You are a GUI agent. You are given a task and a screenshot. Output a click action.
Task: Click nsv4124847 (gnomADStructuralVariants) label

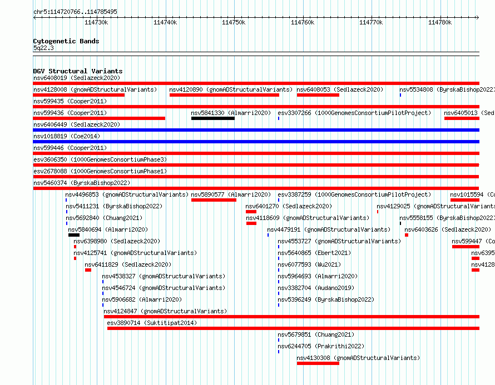coord(165,311)
